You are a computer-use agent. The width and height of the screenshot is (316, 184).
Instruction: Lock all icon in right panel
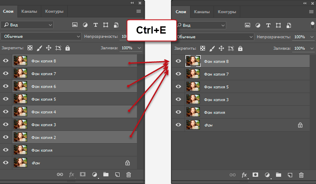click(240, 48)
